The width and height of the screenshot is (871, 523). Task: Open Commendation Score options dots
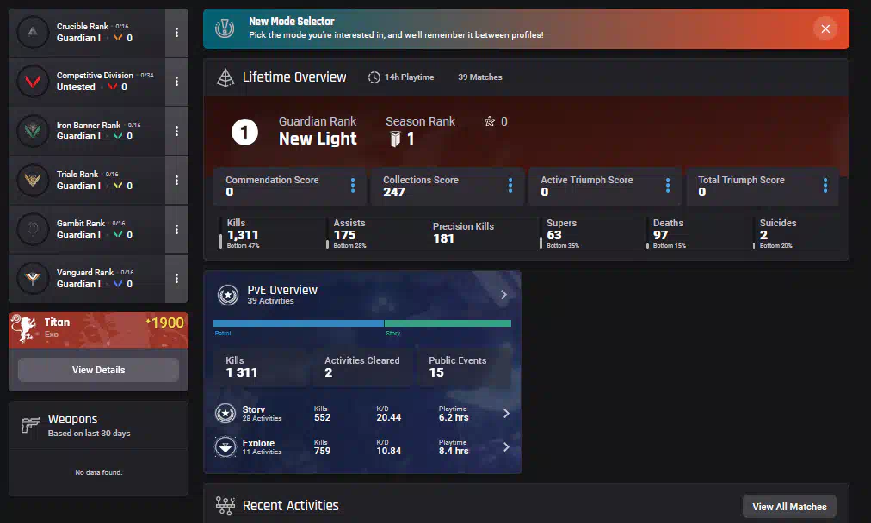(353, 186)
